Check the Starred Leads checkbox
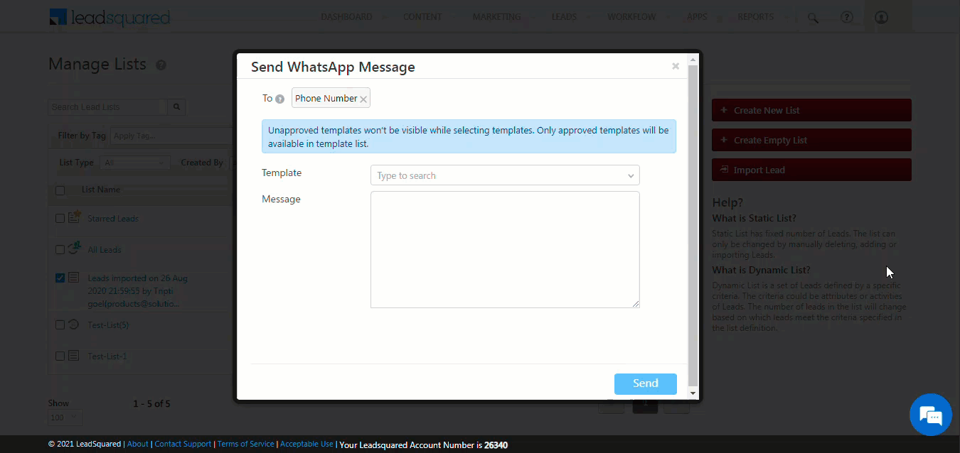 60,219
